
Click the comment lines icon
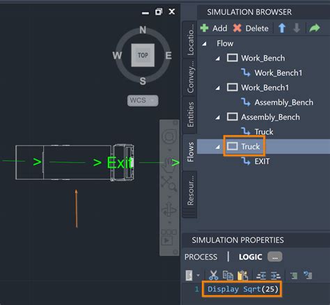(x=294, y=276)
